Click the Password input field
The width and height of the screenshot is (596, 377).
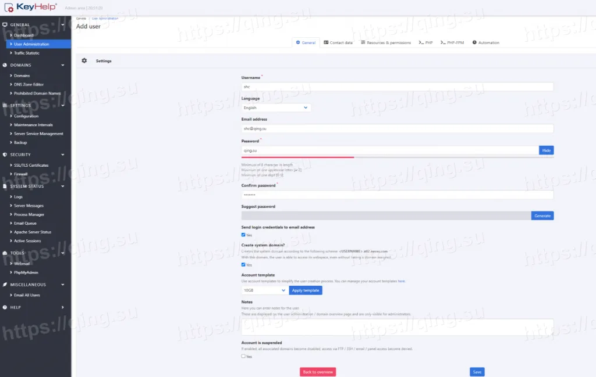coord(390,150)
